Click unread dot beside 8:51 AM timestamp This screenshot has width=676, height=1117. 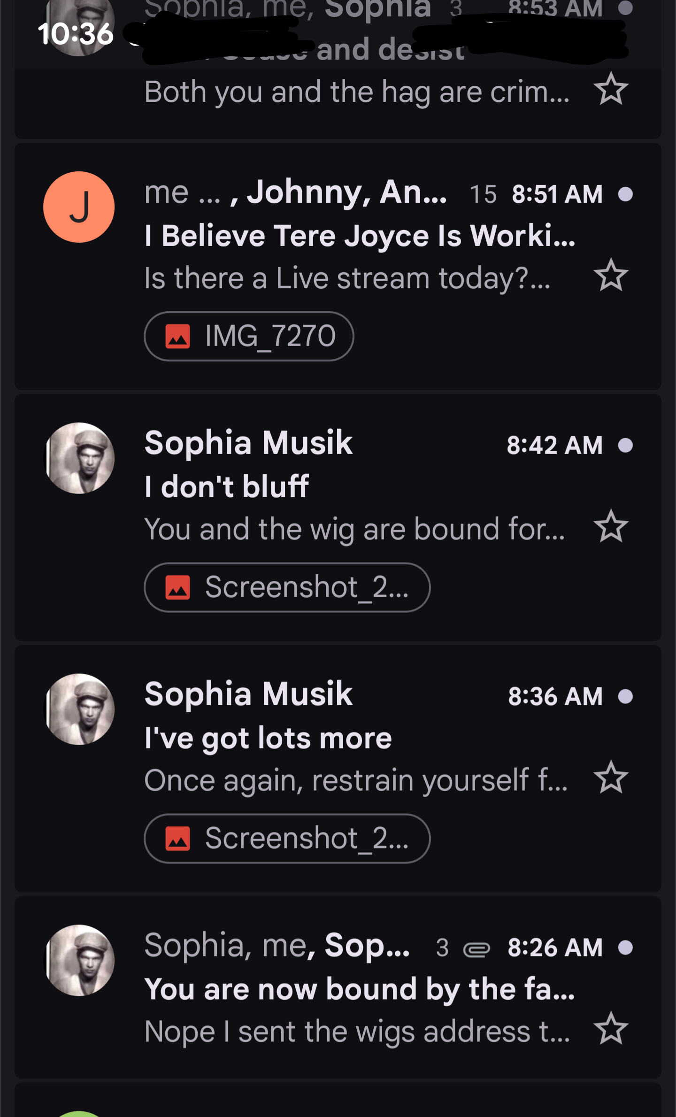(x=625, y=194)
